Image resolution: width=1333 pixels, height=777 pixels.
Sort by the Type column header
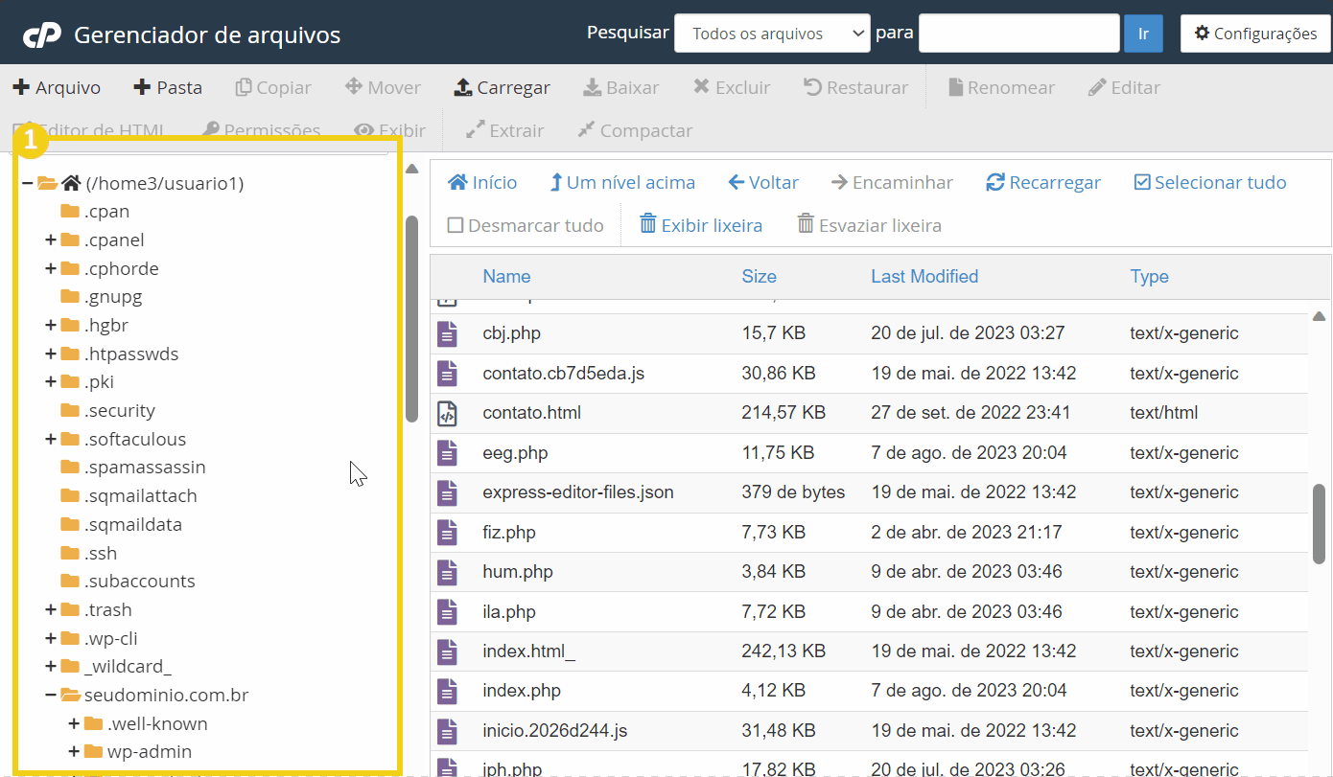tap(1149, 276)
